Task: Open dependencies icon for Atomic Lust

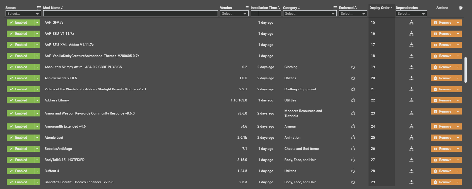Action: [x=411, y=138]
